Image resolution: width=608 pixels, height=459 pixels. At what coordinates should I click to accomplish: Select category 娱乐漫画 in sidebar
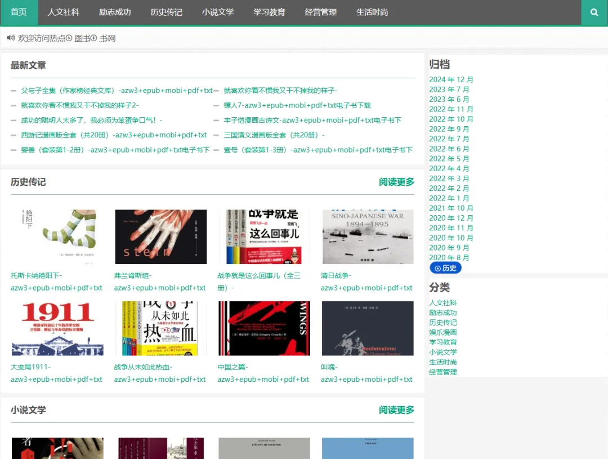443,332
